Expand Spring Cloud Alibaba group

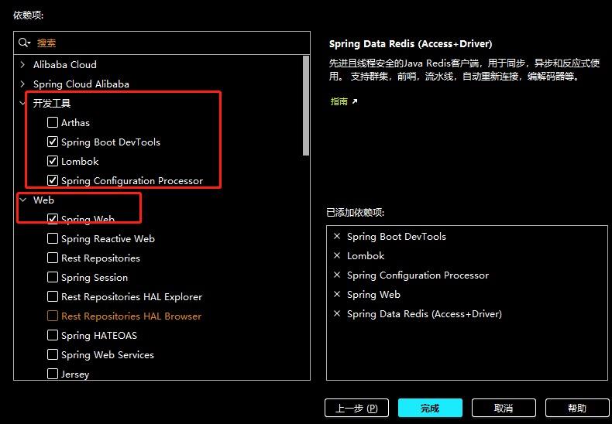[x=22, y=84]
